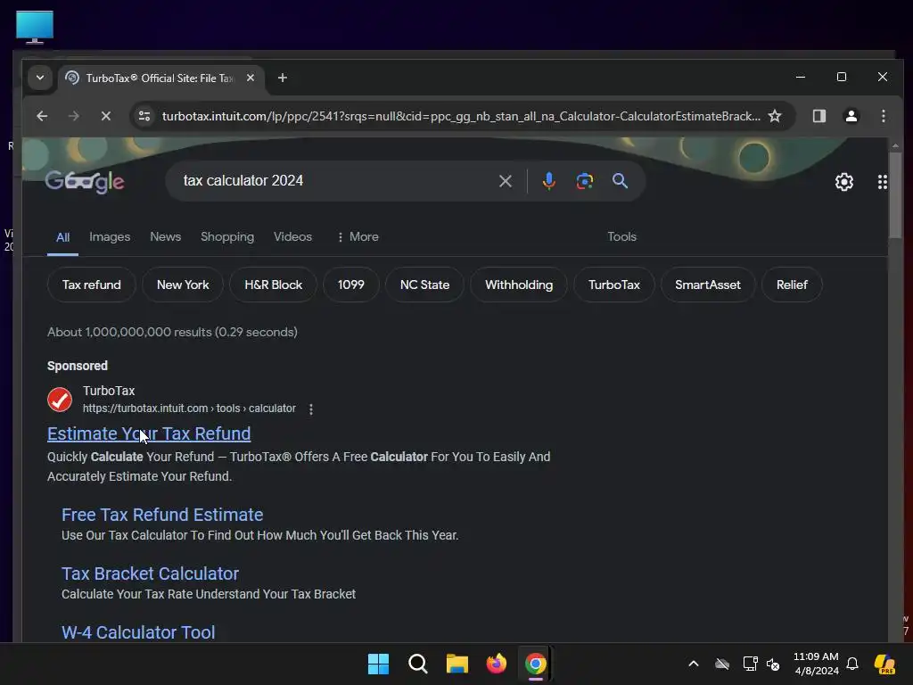The image size is (913, 685).
Task: Click the OneDrive cloud tray icon
Action: pyautogui.click(x=722, y=664)
